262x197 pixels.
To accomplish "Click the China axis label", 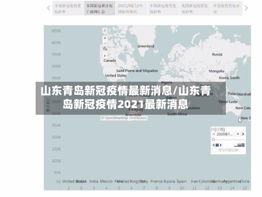I will [x=245, y=181].
